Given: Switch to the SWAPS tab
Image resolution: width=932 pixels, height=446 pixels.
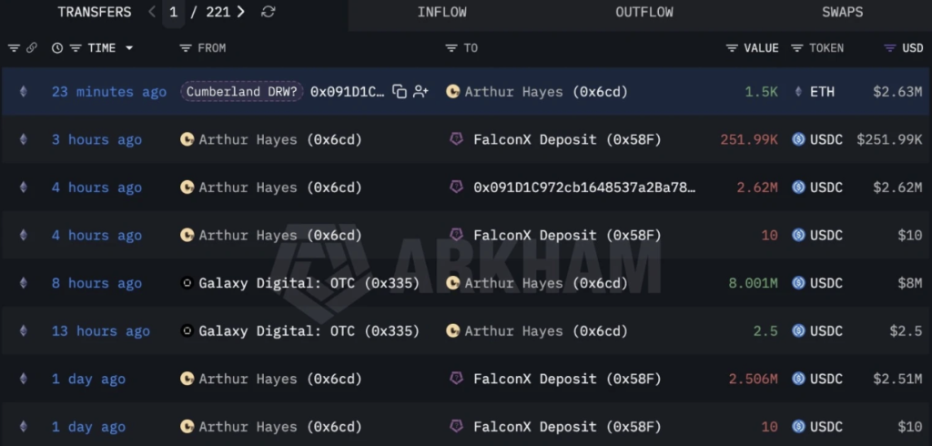Looking at the screenshot, I should (x=842, y=13).
